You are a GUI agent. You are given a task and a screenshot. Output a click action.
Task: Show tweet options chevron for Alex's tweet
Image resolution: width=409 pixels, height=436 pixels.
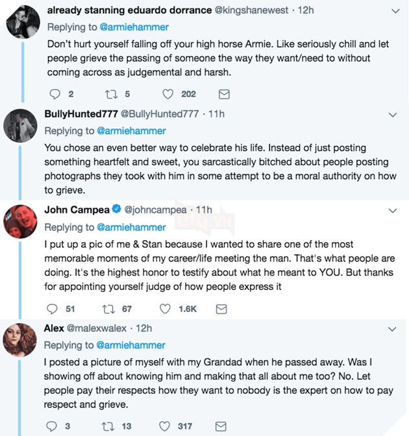[x=392, y=329]
